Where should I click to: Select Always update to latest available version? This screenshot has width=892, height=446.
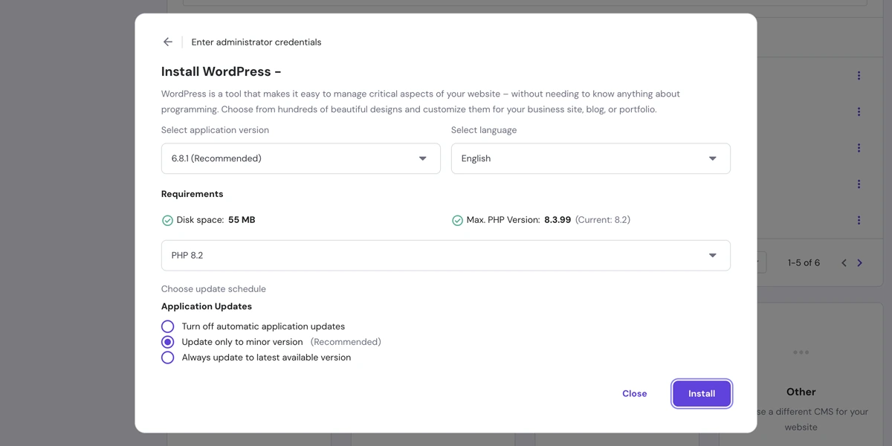point(168,358)
